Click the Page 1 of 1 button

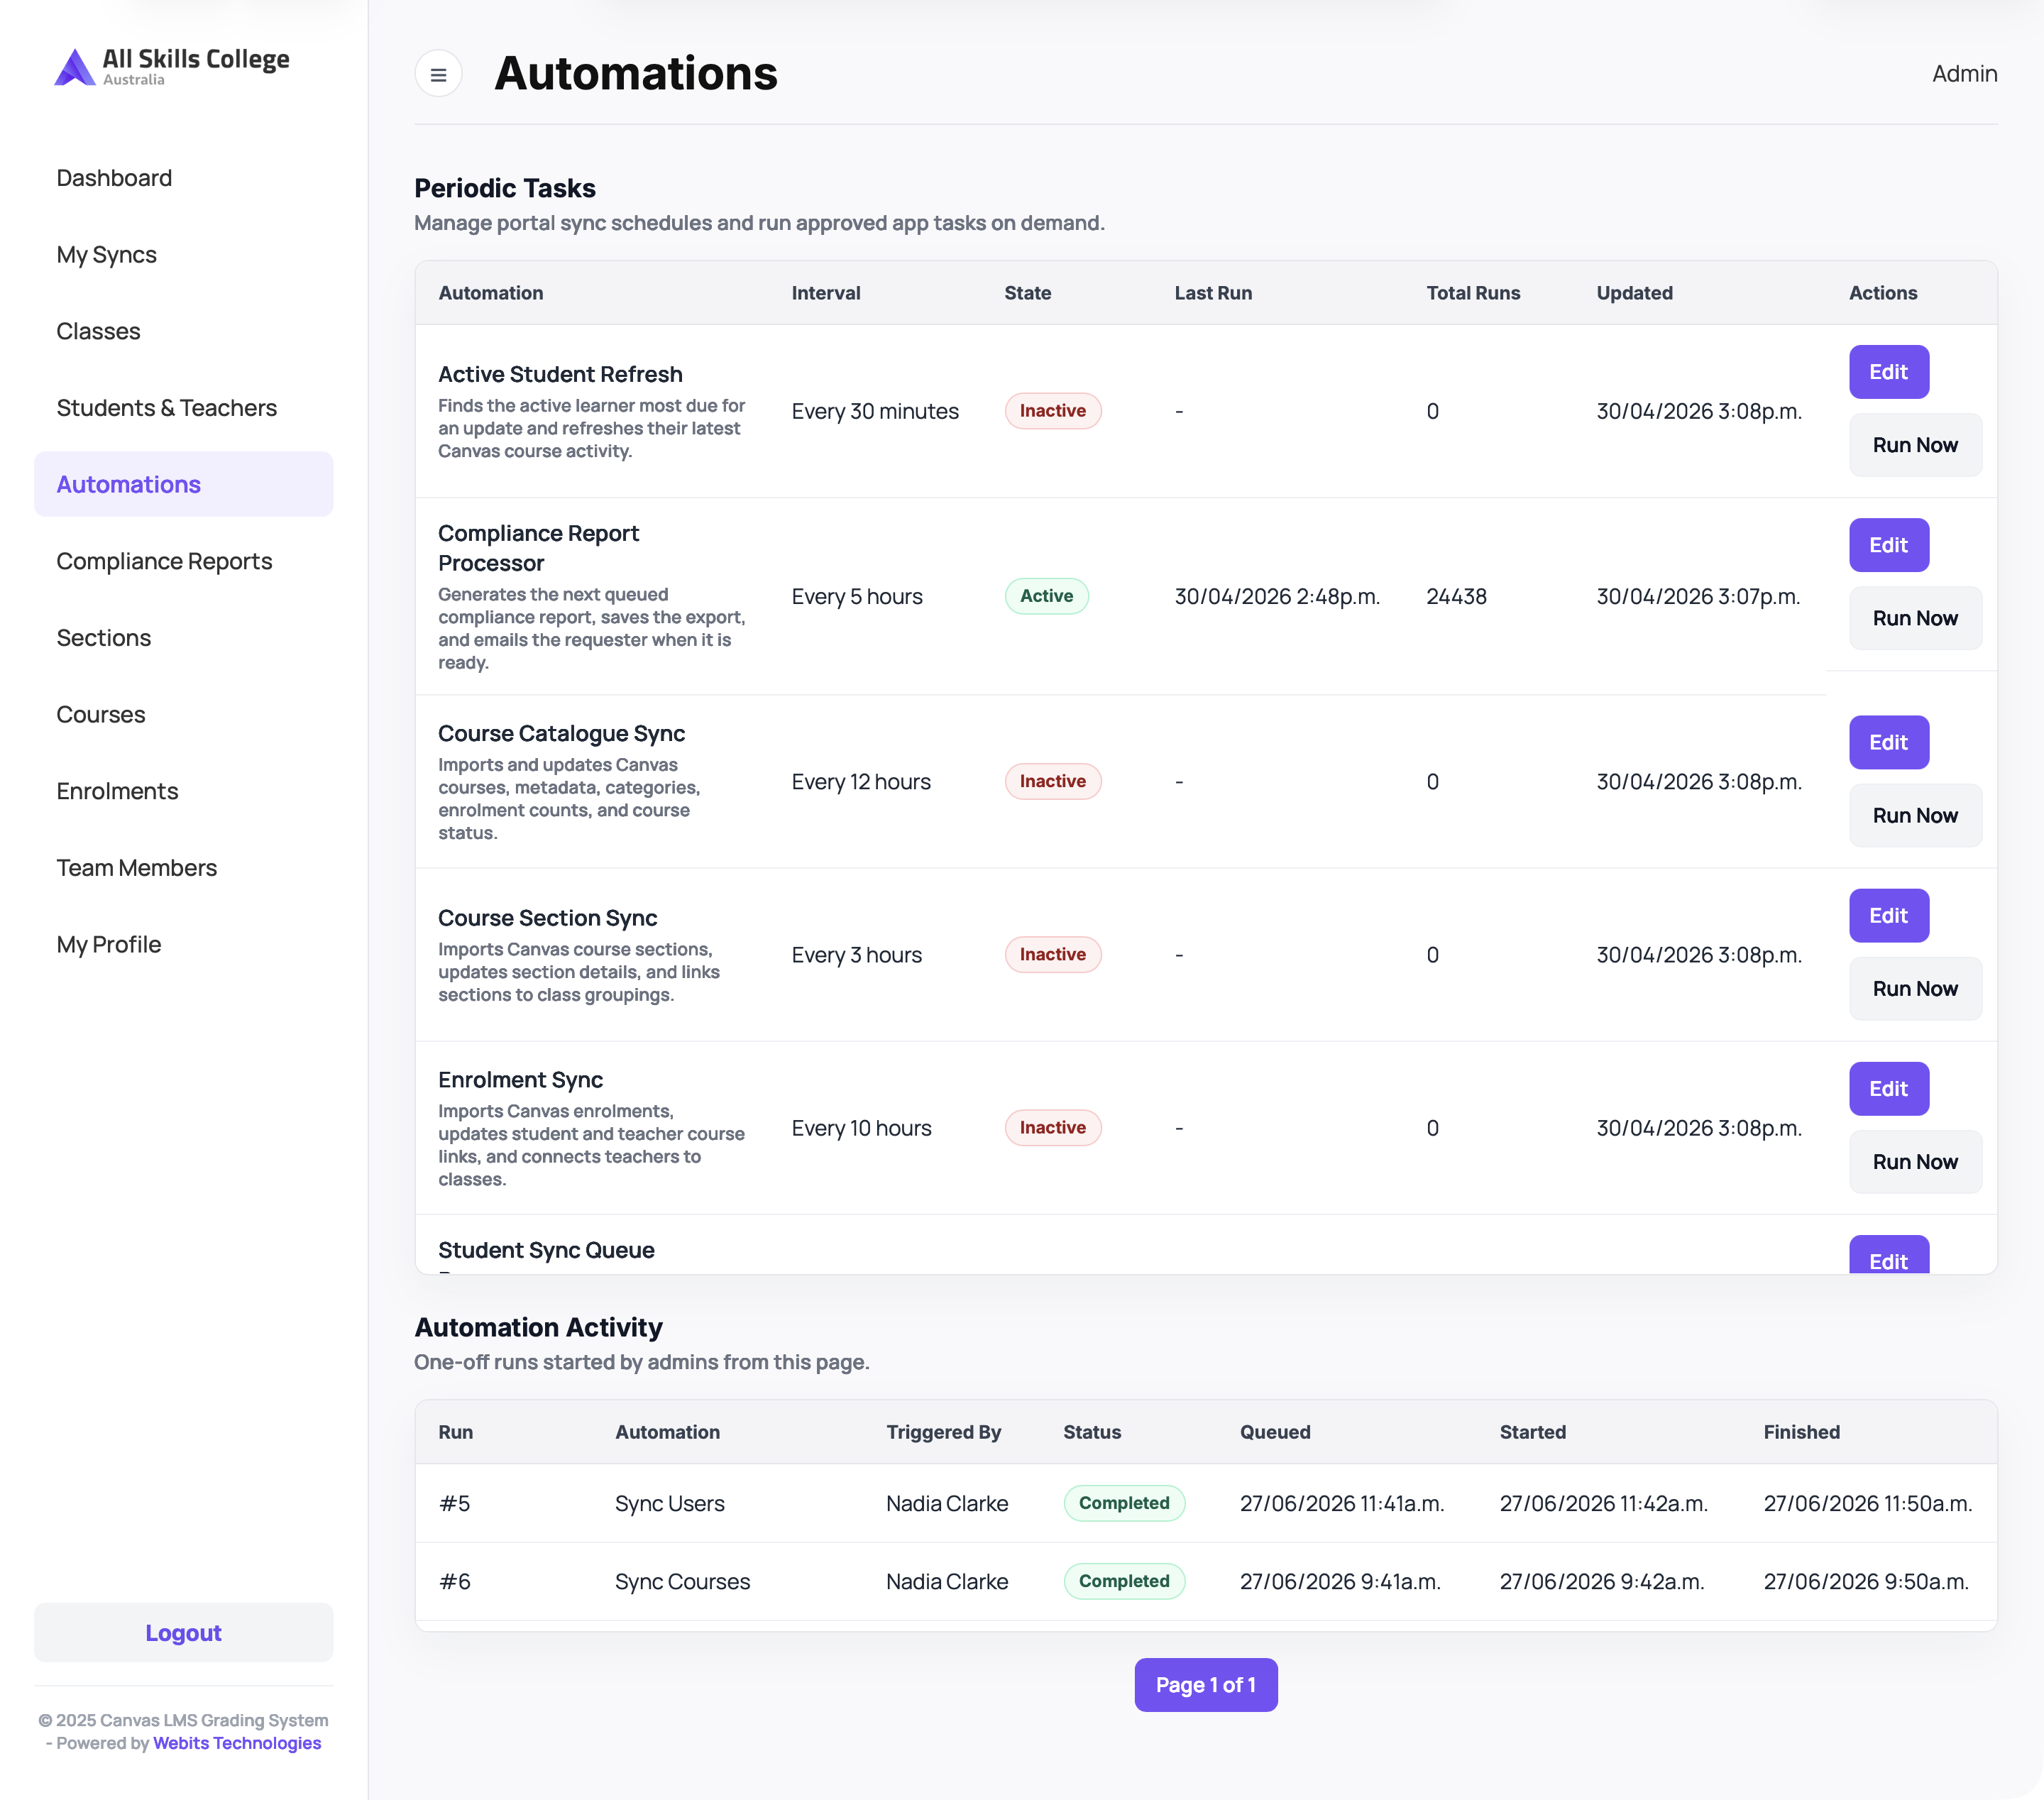click(x=1205, y=1685)
